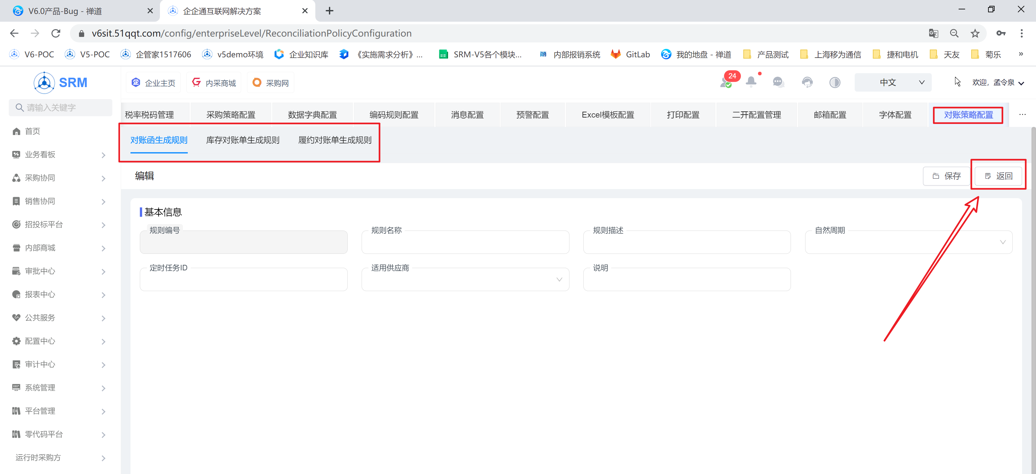Viewport: 1036px width, 474px height.
Task: Go to 企业主页 link
Action: pyautogui.click(x=154, y=83)
